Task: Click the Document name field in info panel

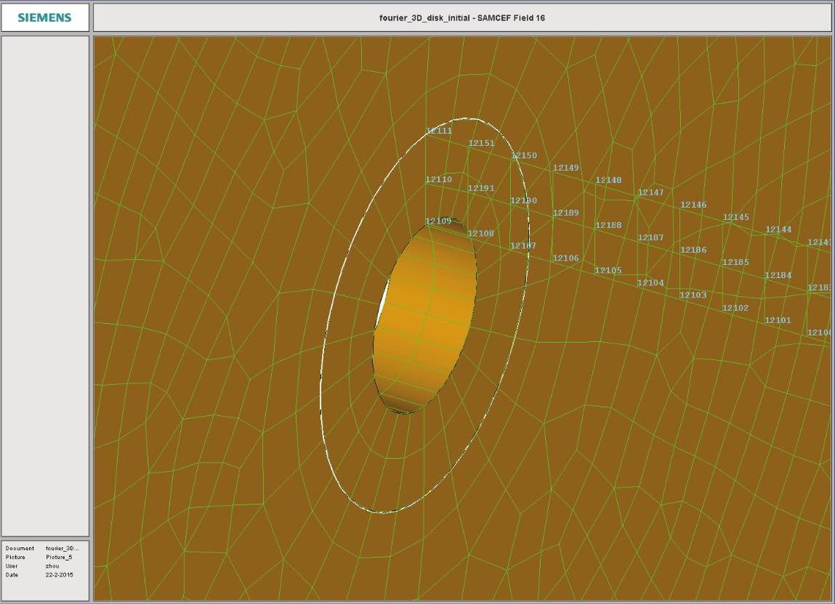Action: pos(61,548)
